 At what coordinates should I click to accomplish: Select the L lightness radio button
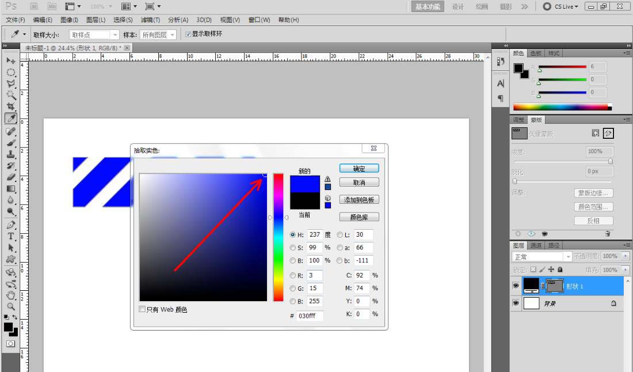click(340, 235)
